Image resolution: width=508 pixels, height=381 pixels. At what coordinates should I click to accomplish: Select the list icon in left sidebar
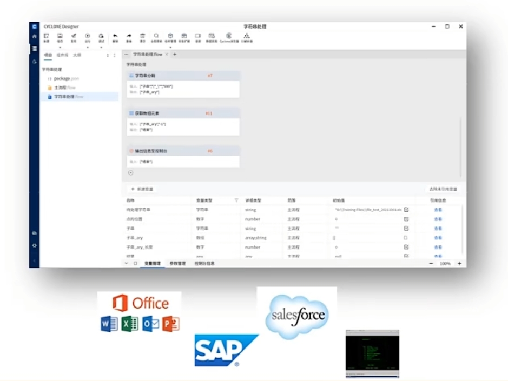click(x=34, y=49)
